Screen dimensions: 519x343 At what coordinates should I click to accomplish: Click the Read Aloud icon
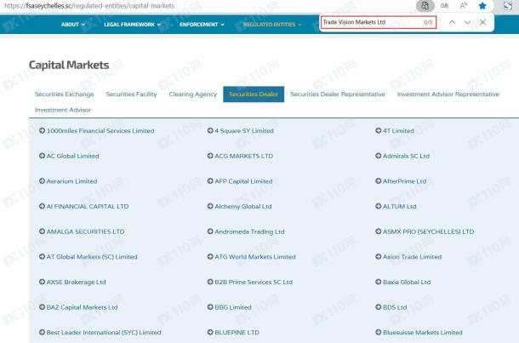pos(464,6)
